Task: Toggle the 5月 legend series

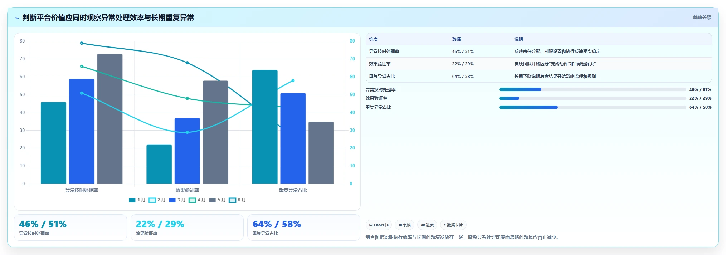Action: pyautogui.click(x=217, y=200)
